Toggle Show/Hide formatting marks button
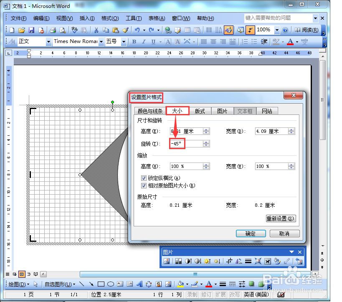Image resolution: width=342 pixels, height=302 pixels. (250, 30)
